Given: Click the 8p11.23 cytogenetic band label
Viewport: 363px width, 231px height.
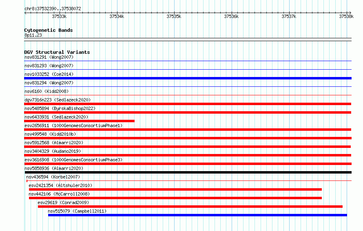Looking at the screenshot, I should coord(33,35).
